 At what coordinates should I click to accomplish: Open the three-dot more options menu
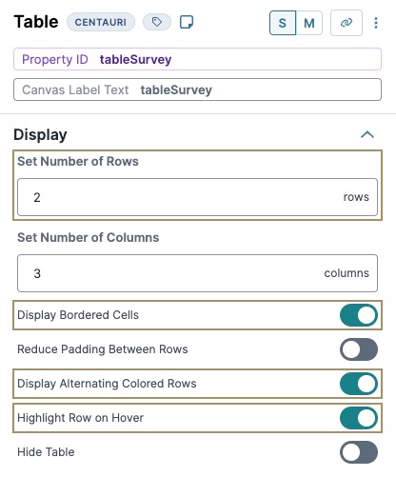(x=376, y=23)
